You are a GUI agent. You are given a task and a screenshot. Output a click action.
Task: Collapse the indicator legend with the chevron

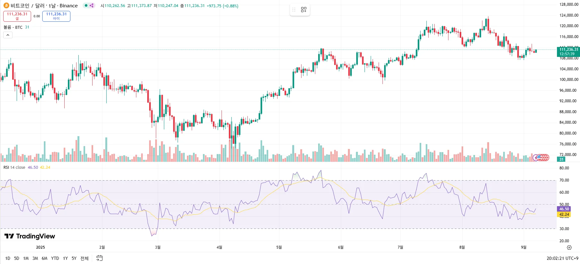point(8,35)
